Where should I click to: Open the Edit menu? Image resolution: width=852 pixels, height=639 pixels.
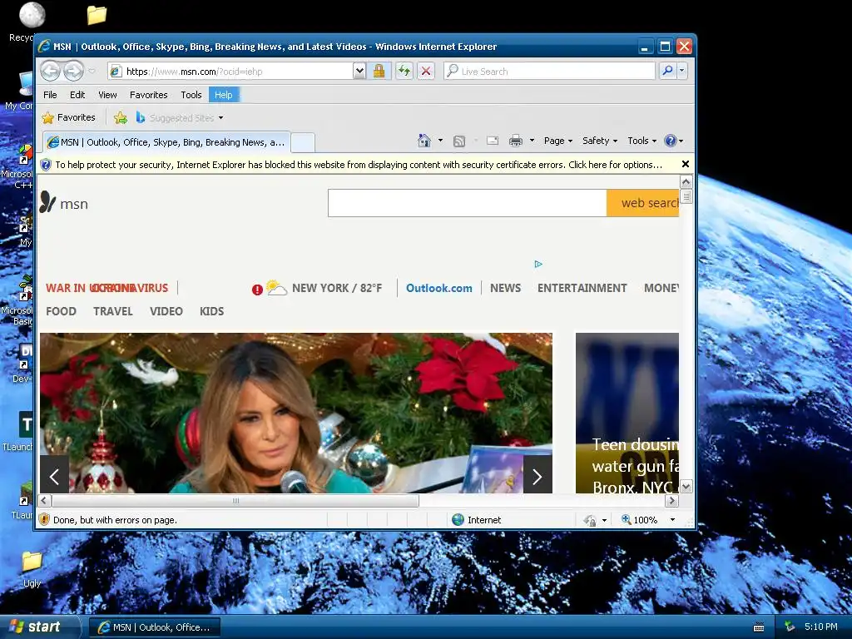(77, 95)
